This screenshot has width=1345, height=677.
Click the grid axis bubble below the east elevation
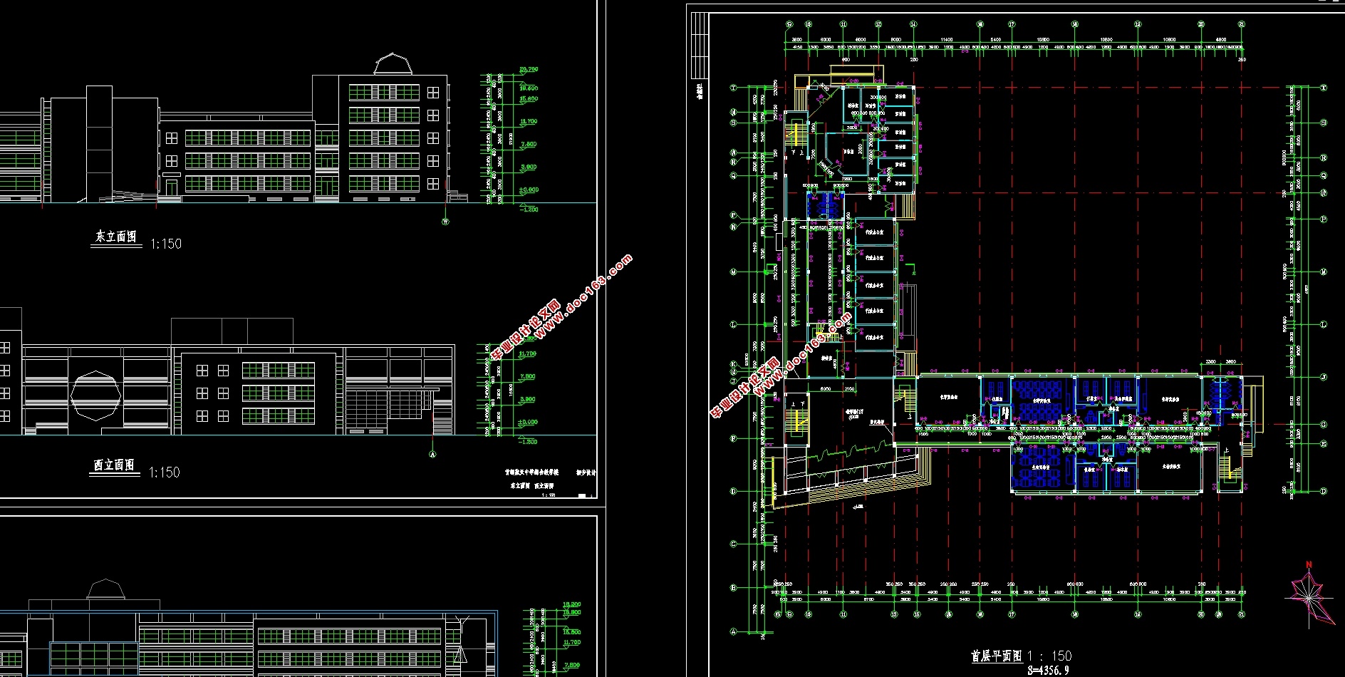(x=446, y=222)
